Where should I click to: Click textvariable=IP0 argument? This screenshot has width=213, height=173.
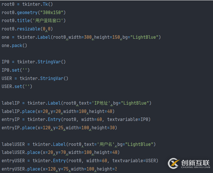click(131, 119)
